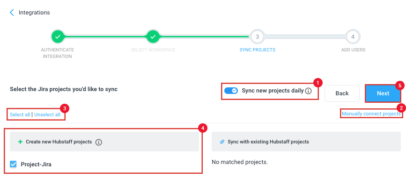Click the info icon beside Create new Hubstaff projects
The image size is (406, 178).
click(98, 142)
